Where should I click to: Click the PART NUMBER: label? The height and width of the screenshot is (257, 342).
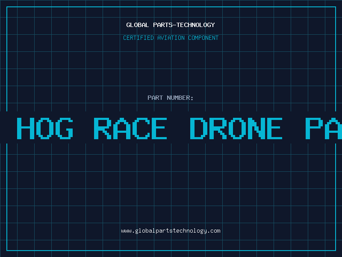(x=171, y=98)
